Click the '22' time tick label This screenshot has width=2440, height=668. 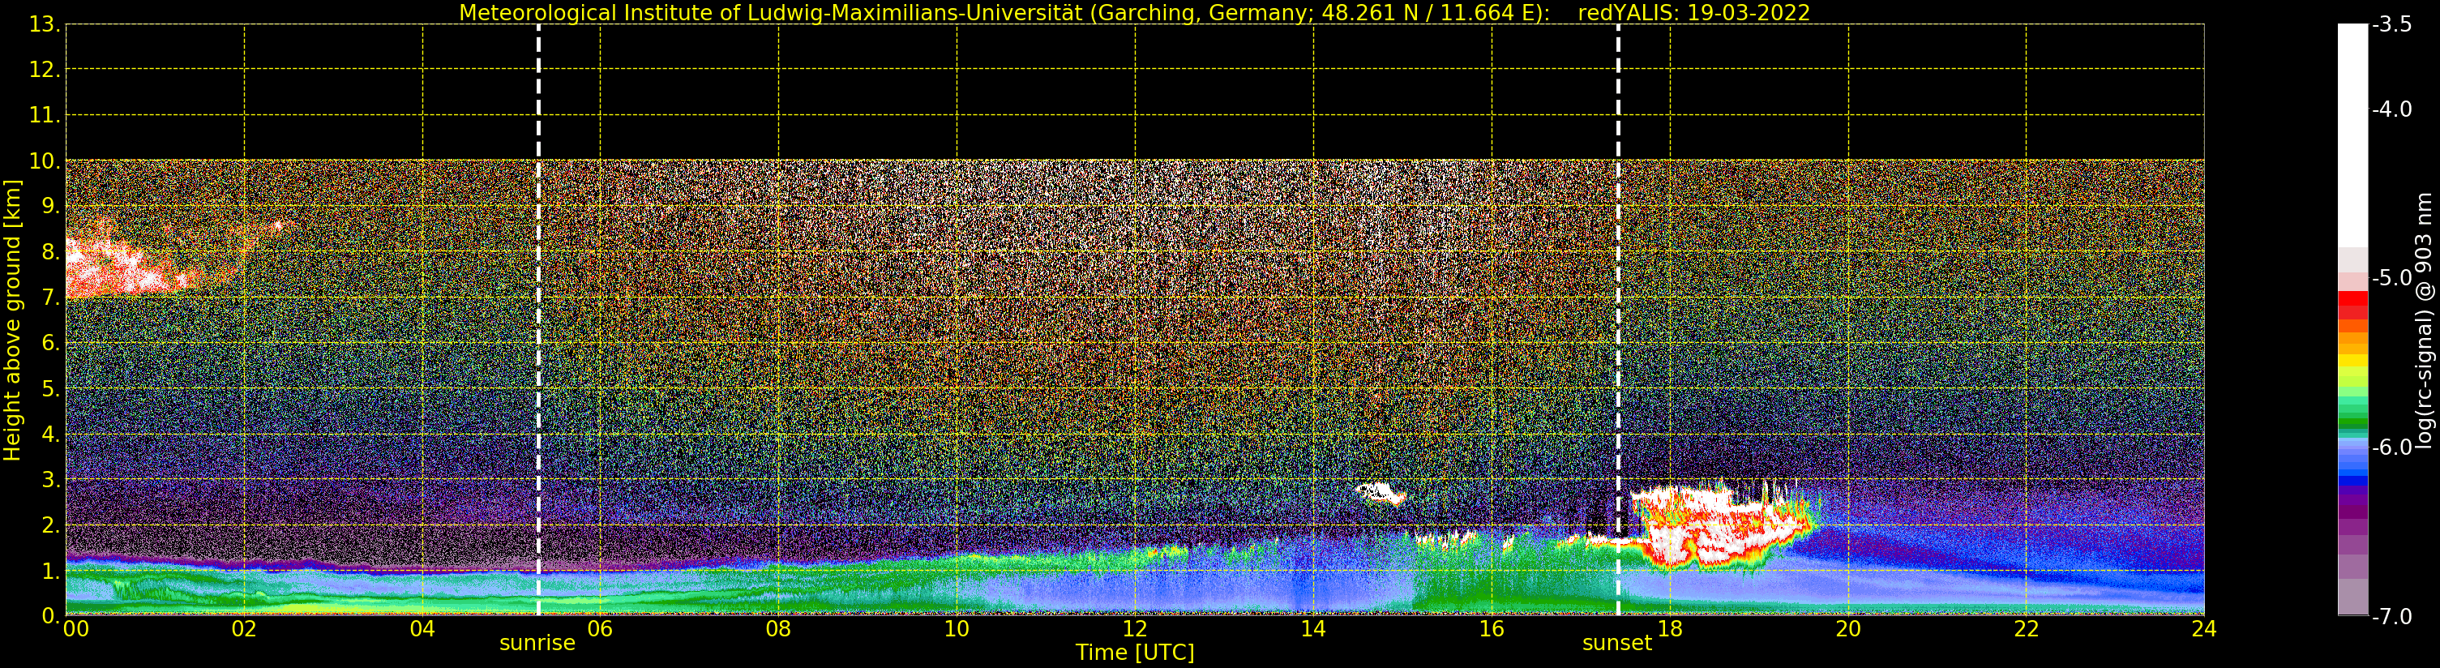(x=2026, y=629)
